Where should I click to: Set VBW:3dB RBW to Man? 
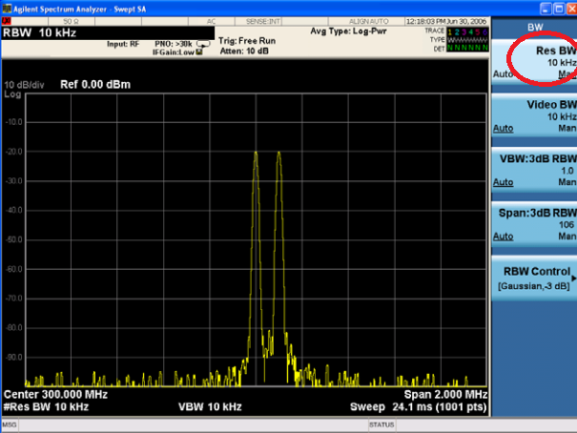pyautogui.click(x=567, y=181)
